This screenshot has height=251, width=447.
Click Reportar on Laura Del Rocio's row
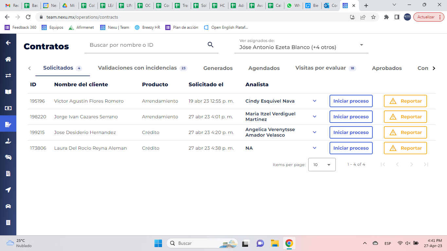click(x=405, y=148)
